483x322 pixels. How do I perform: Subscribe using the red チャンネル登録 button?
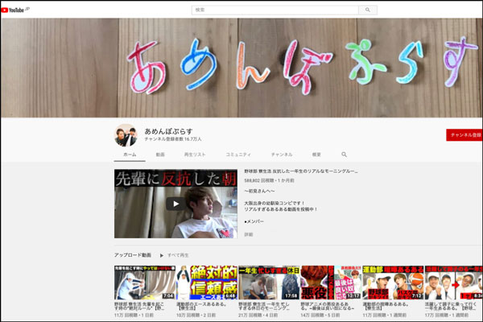point(465,134)
